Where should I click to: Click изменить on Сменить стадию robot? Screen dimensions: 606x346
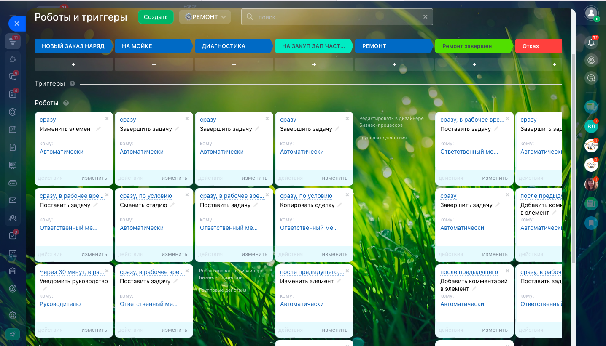tap(174, 254)
